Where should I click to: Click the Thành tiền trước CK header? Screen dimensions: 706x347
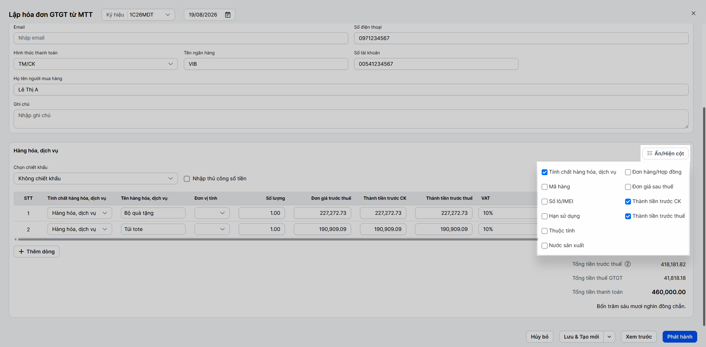click(x=385, y=198)
